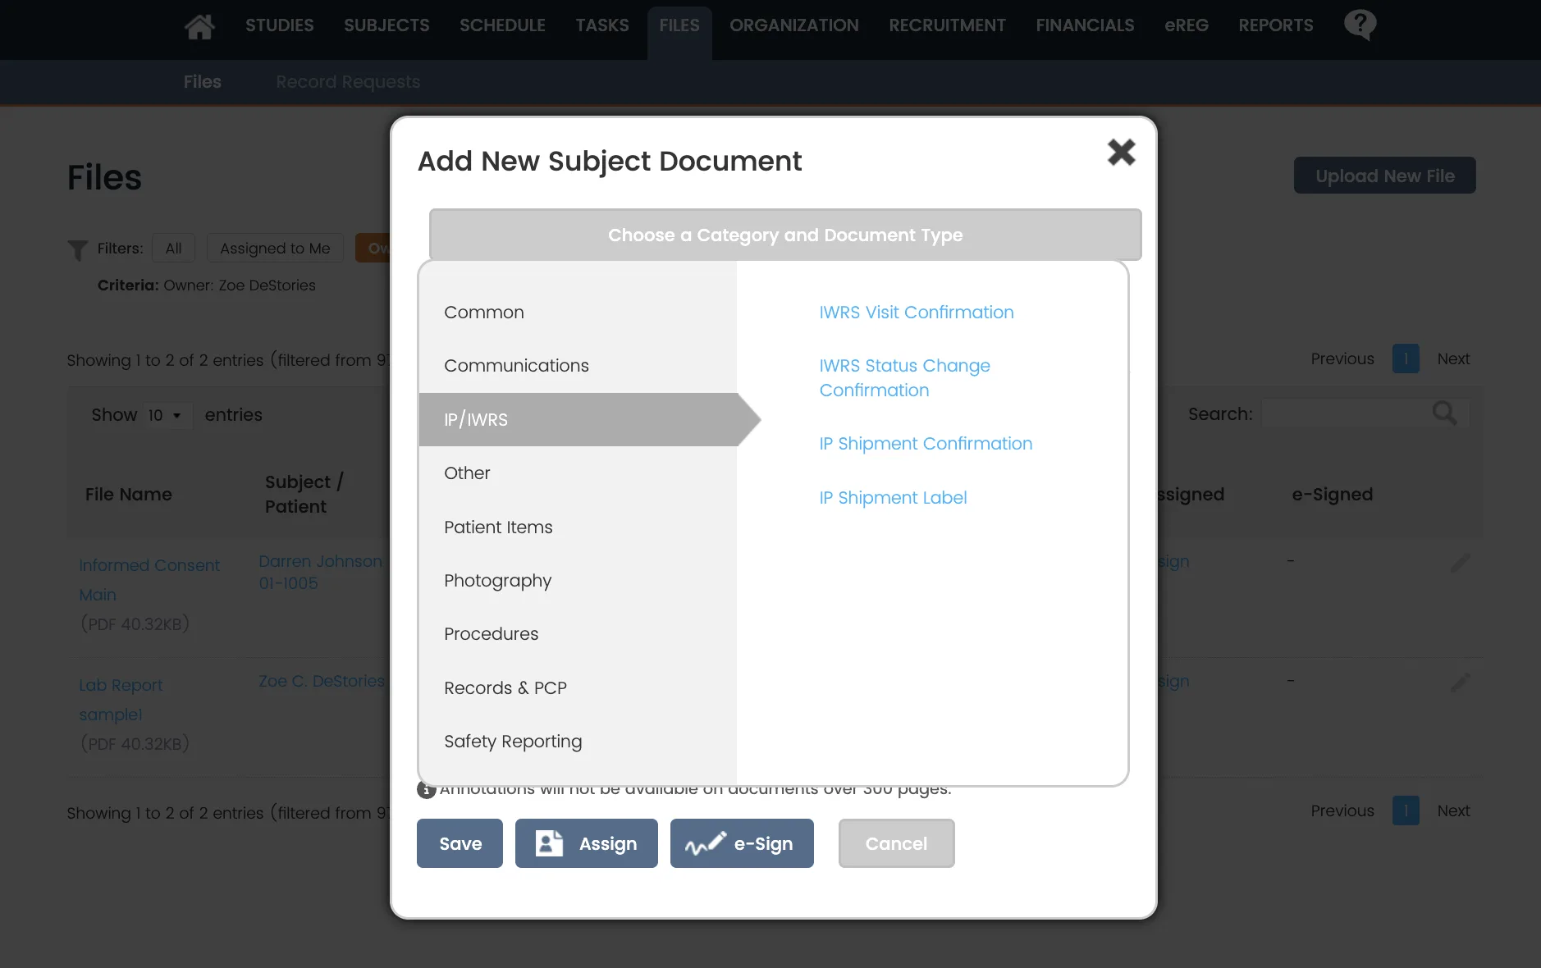This screenshot has width=1541, height=968.
Task: Open the SCHEDULE menu
Action: click(502, 25)
